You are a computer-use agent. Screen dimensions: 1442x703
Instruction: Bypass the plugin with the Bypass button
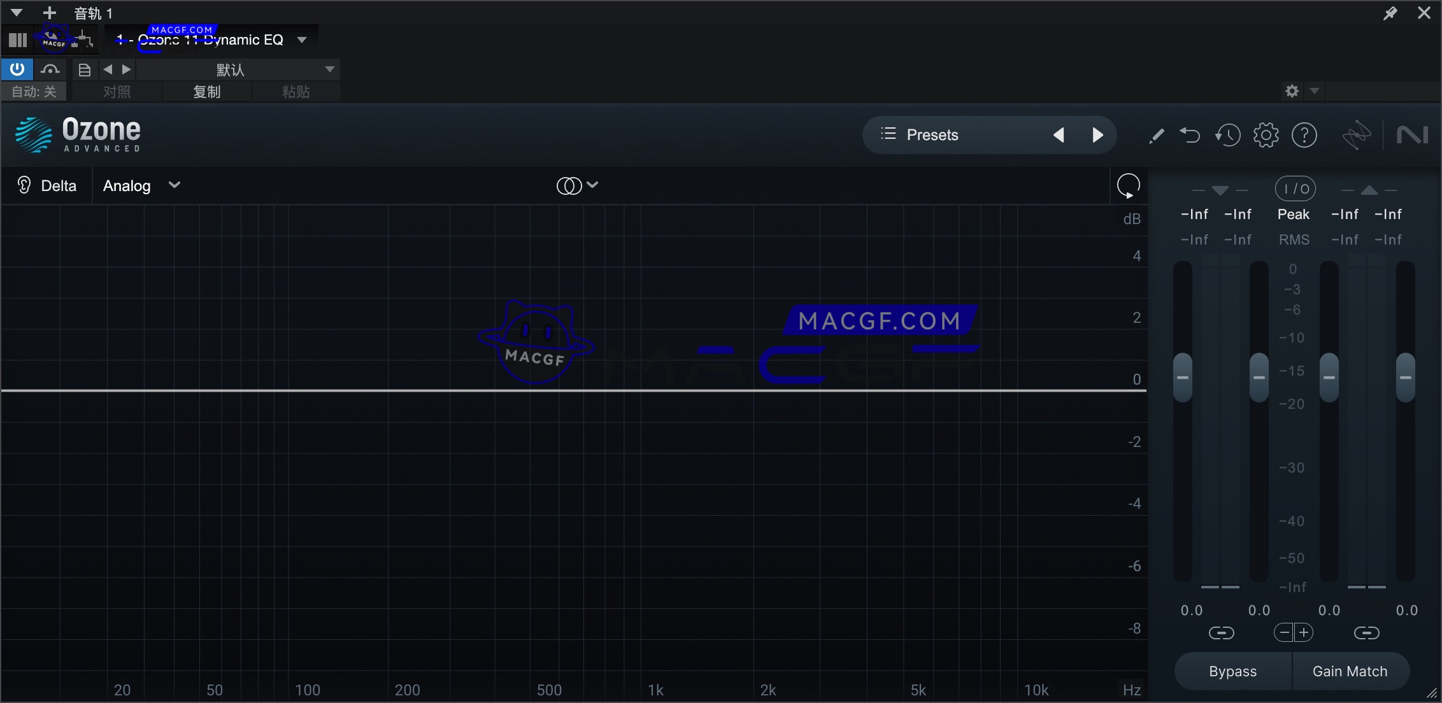click(x=1233, y=671)
